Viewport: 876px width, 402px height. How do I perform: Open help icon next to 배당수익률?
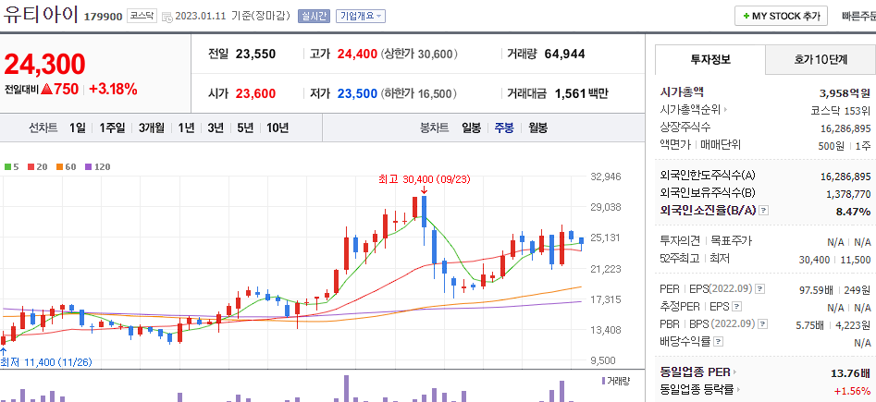[719, 341]
